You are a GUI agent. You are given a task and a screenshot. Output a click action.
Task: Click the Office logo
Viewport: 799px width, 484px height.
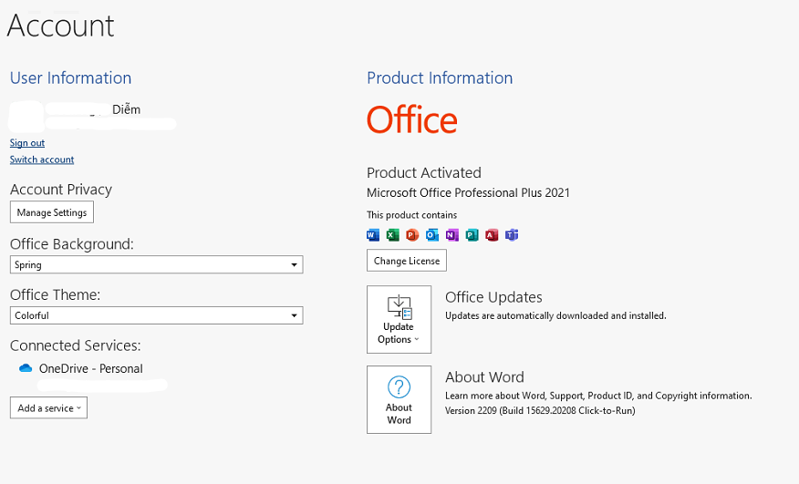point(411,120)
